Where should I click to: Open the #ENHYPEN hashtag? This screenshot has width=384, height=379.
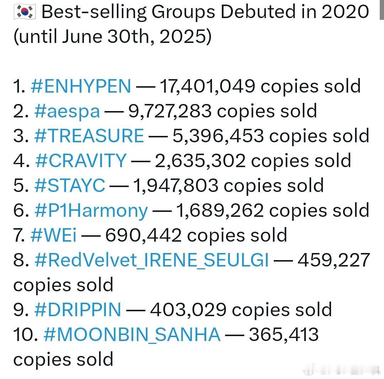[81, 86]
